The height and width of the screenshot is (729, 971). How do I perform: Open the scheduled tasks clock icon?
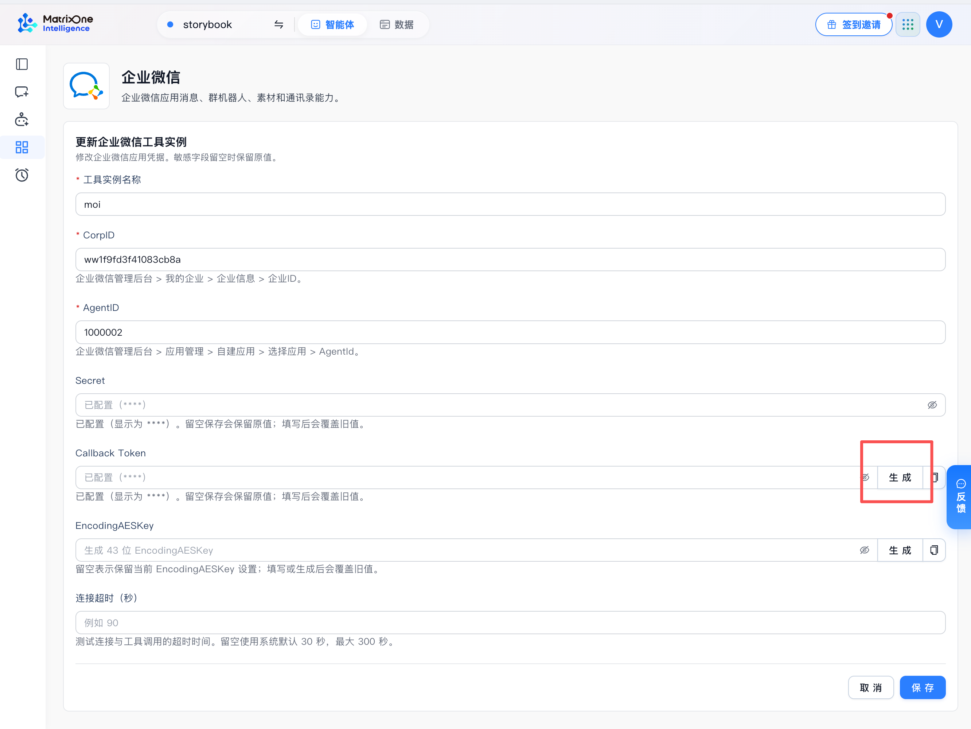click(22, 175)
